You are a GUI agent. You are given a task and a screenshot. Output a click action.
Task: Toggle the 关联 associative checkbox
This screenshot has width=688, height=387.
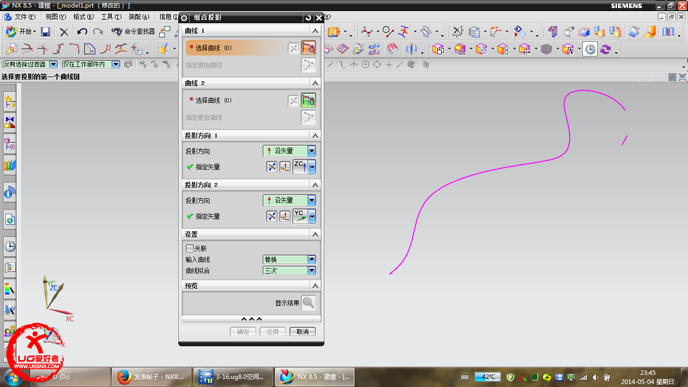tap(190, 248)
